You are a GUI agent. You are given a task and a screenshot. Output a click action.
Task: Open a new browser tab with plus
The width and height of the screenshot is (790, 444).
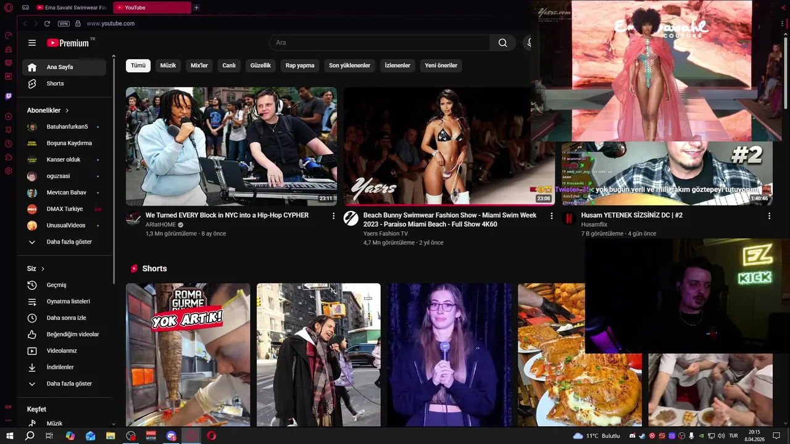coord(196,7)
